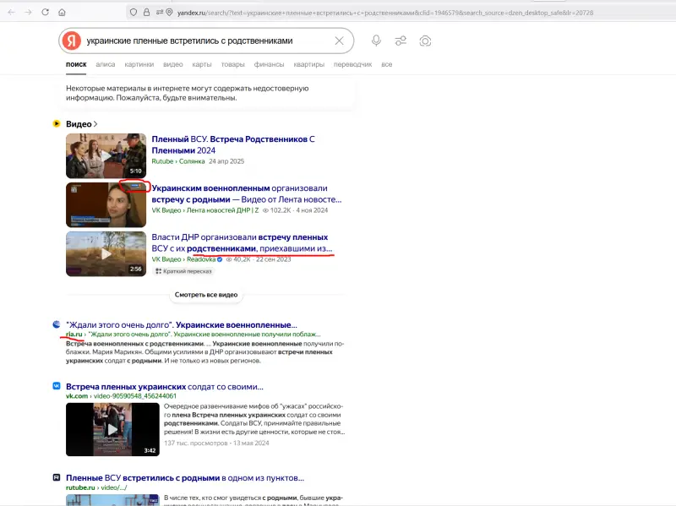Click ria.ru favicon beside Ждали этого result
Image resolution: width=676 pixels, height=506 pixels.
[x=57, y=324]
